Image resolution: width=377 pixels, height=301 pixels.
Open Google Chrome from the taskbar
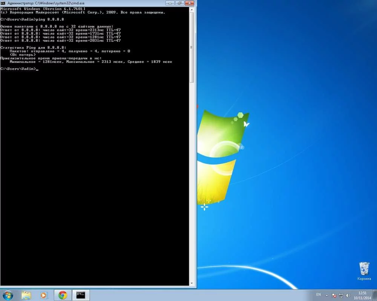coord(63,295)
